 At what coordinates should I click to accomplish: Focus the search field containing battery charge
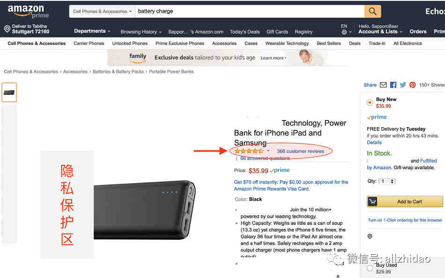(250, 11)
